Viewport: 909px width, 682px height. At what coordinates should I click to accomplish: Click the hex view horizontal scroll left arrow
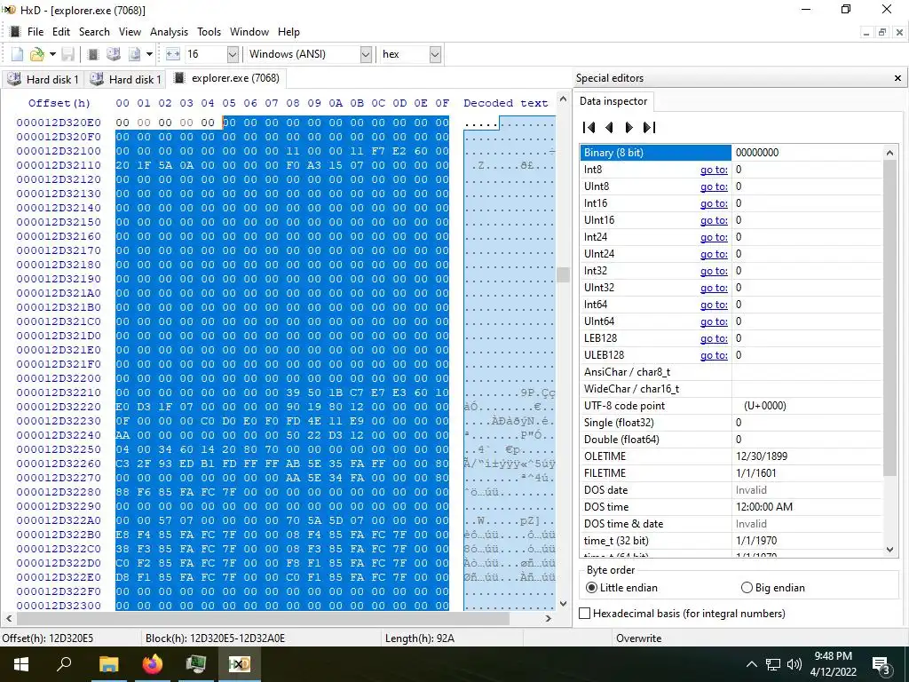tap(9, 618)
